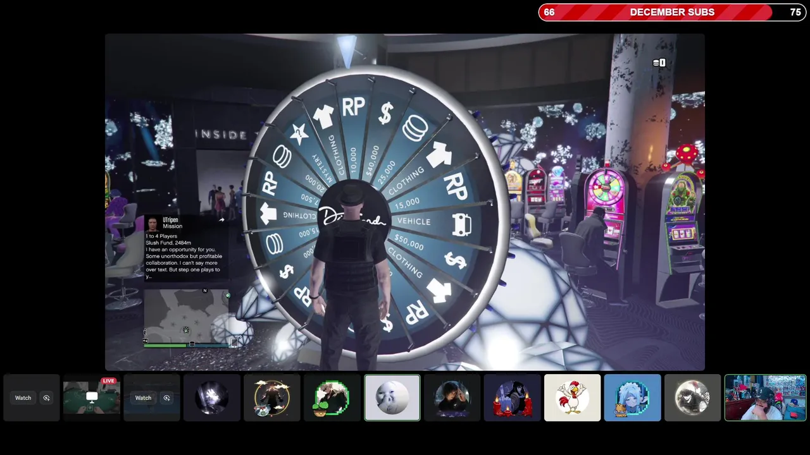The width and height of the screenshot is (810, 455).
Task: Click the December Subs progress bar
Action: tap(672, 12)
